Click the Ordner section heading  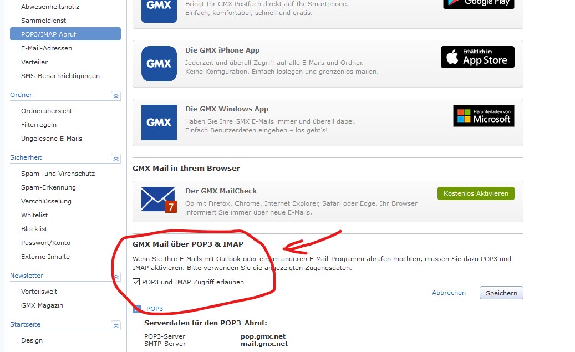click(x=21, y=95)
